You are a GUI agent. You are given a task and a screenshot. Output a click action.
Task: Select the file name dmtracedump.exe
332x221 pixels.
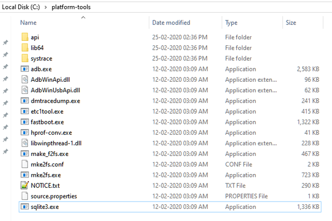[x=55, y=101]
